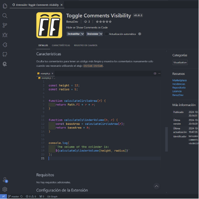
Task: Click the v0.0.1 version badge
Action: (x=138, y=15)
